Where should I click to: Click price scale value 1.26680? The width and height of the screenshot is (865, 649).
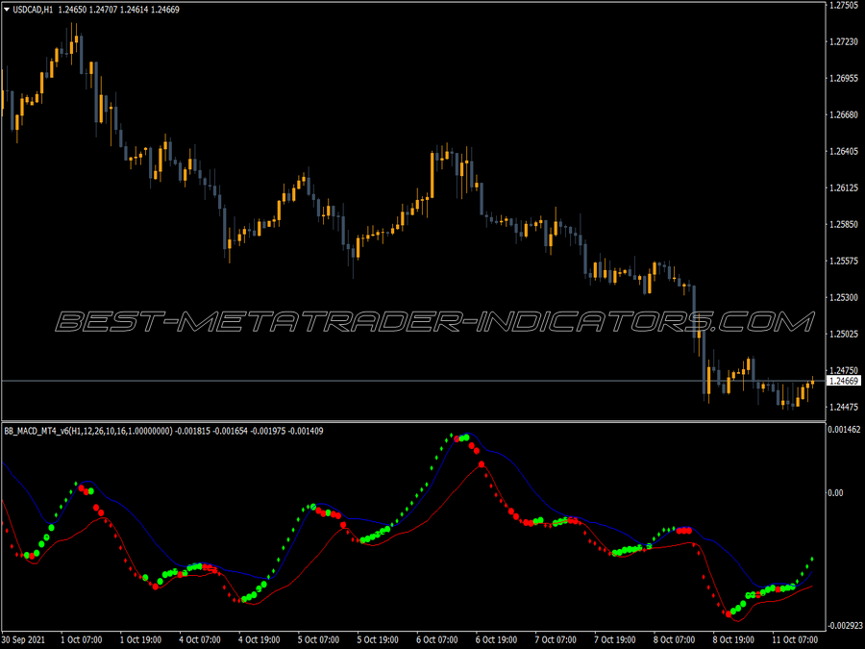coord(844,114)
